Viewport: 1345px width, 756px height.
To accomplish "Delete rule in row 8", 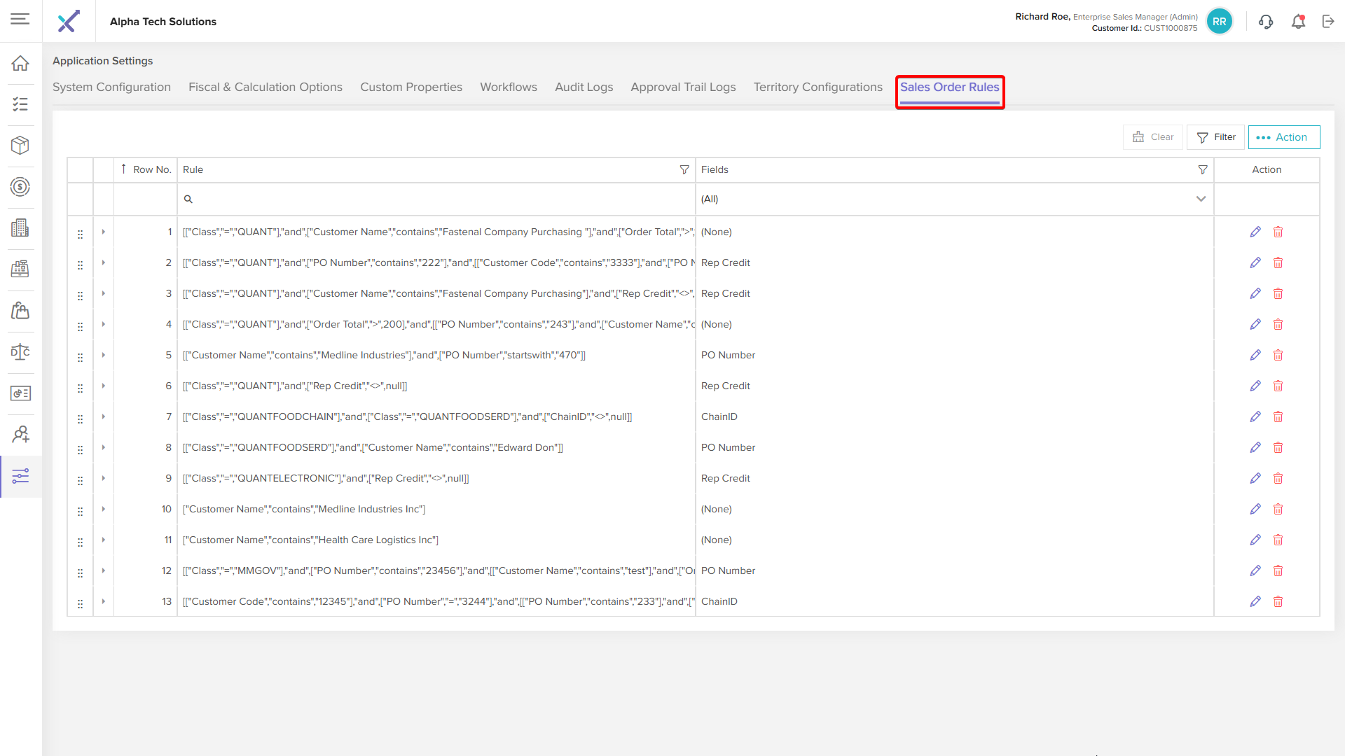I will pyautogui.click(x=1278, y=447).
